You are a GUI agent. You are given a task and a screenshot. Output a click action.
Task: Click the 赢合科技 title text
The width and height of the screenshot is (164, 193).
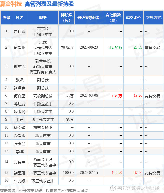11,4
